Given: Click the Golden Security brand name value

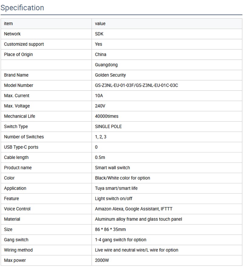Looking at the screenshot, I should pos(110,75).
